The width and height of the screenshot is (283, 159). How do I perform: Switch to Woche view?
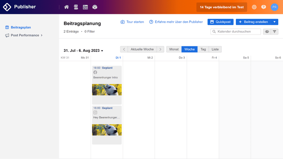[x=189, y=49]
